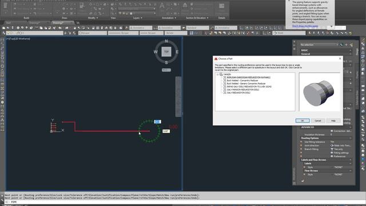
Task: Open the first Annotative text style dropdown
Action: pyautogui.click(x=141, y=28)
